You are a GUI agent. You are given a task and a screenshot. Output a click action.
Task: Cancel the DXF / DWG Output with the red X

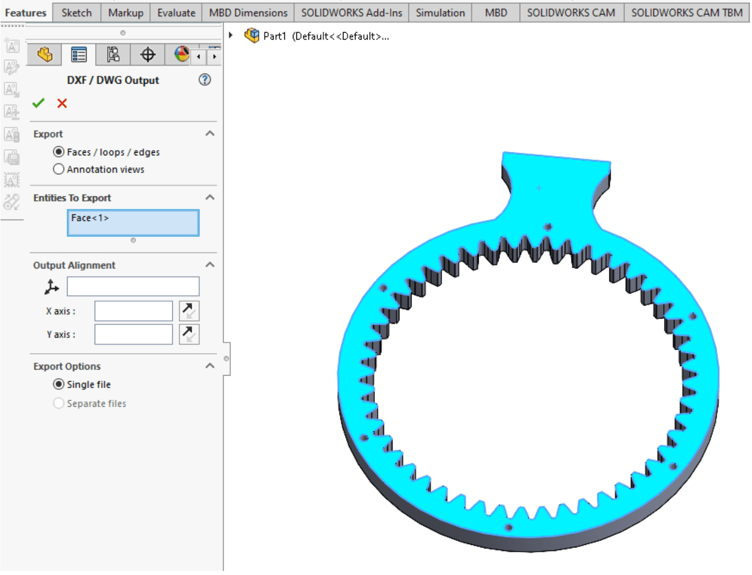coord(62,103)
